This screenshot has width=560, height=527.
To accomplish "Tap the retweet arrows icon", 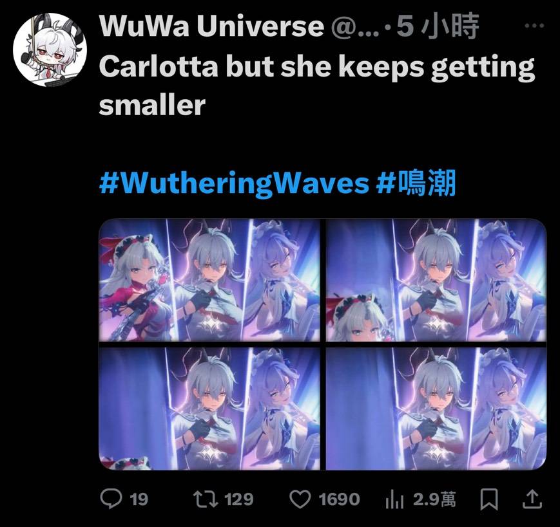I will pyautogui.click(x=206, y=499).
